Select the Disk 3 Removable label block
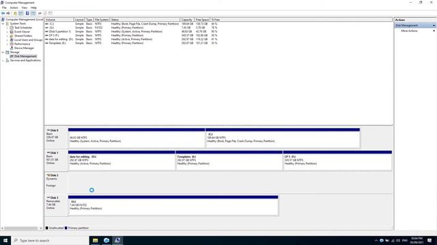 [x=56, y=205]
